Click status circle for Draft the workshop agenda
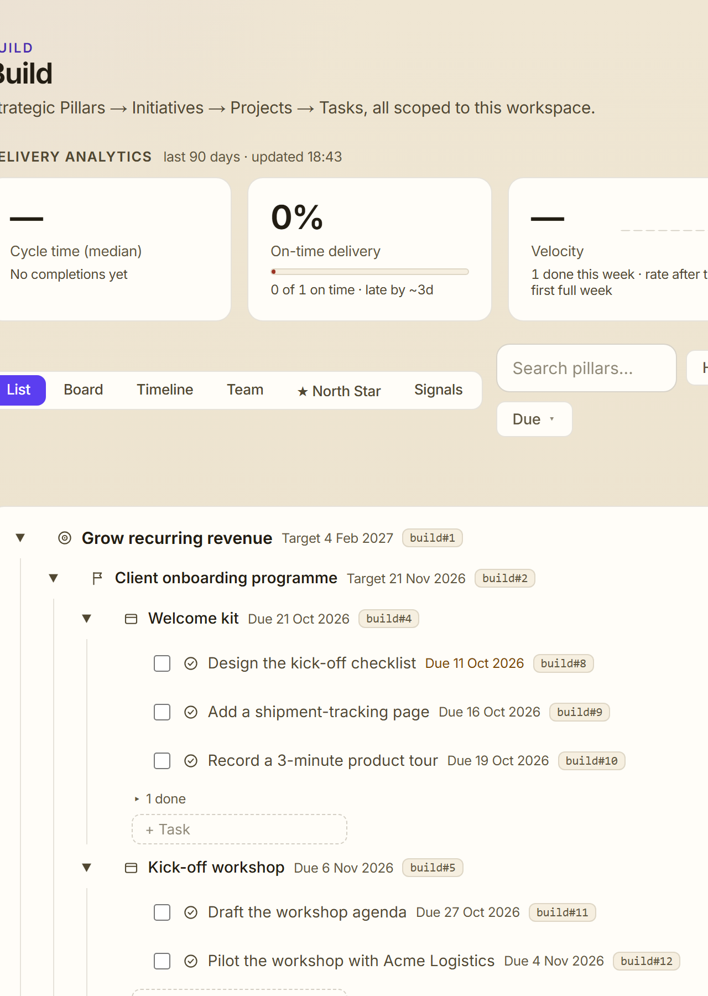The width and height of the screenshot is (708, 996). tap(191, 912)
